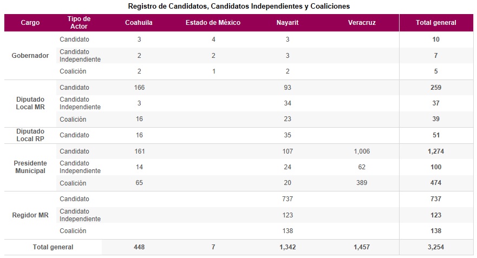Click the Veracruz column header
477x258 pixels.
coord(362,23)
